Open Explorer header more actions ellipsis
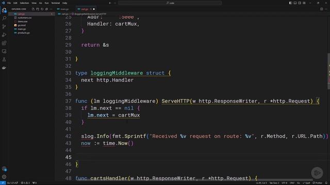330x185 pixels. tap(51, 9)
